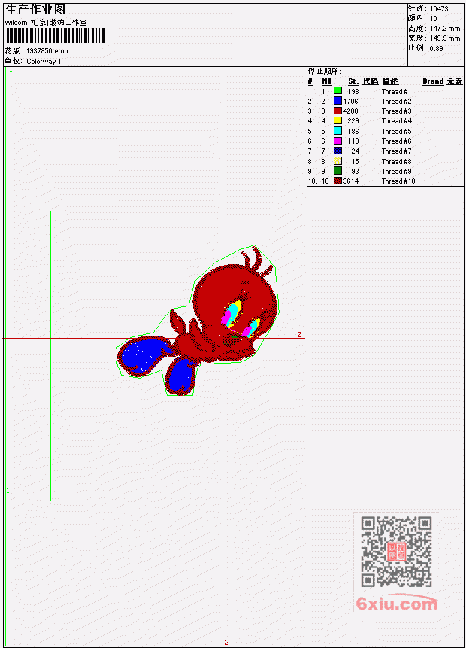466x648 pixels.
Task: Select the 'Thread #1' description text
Action: point(396,91)
